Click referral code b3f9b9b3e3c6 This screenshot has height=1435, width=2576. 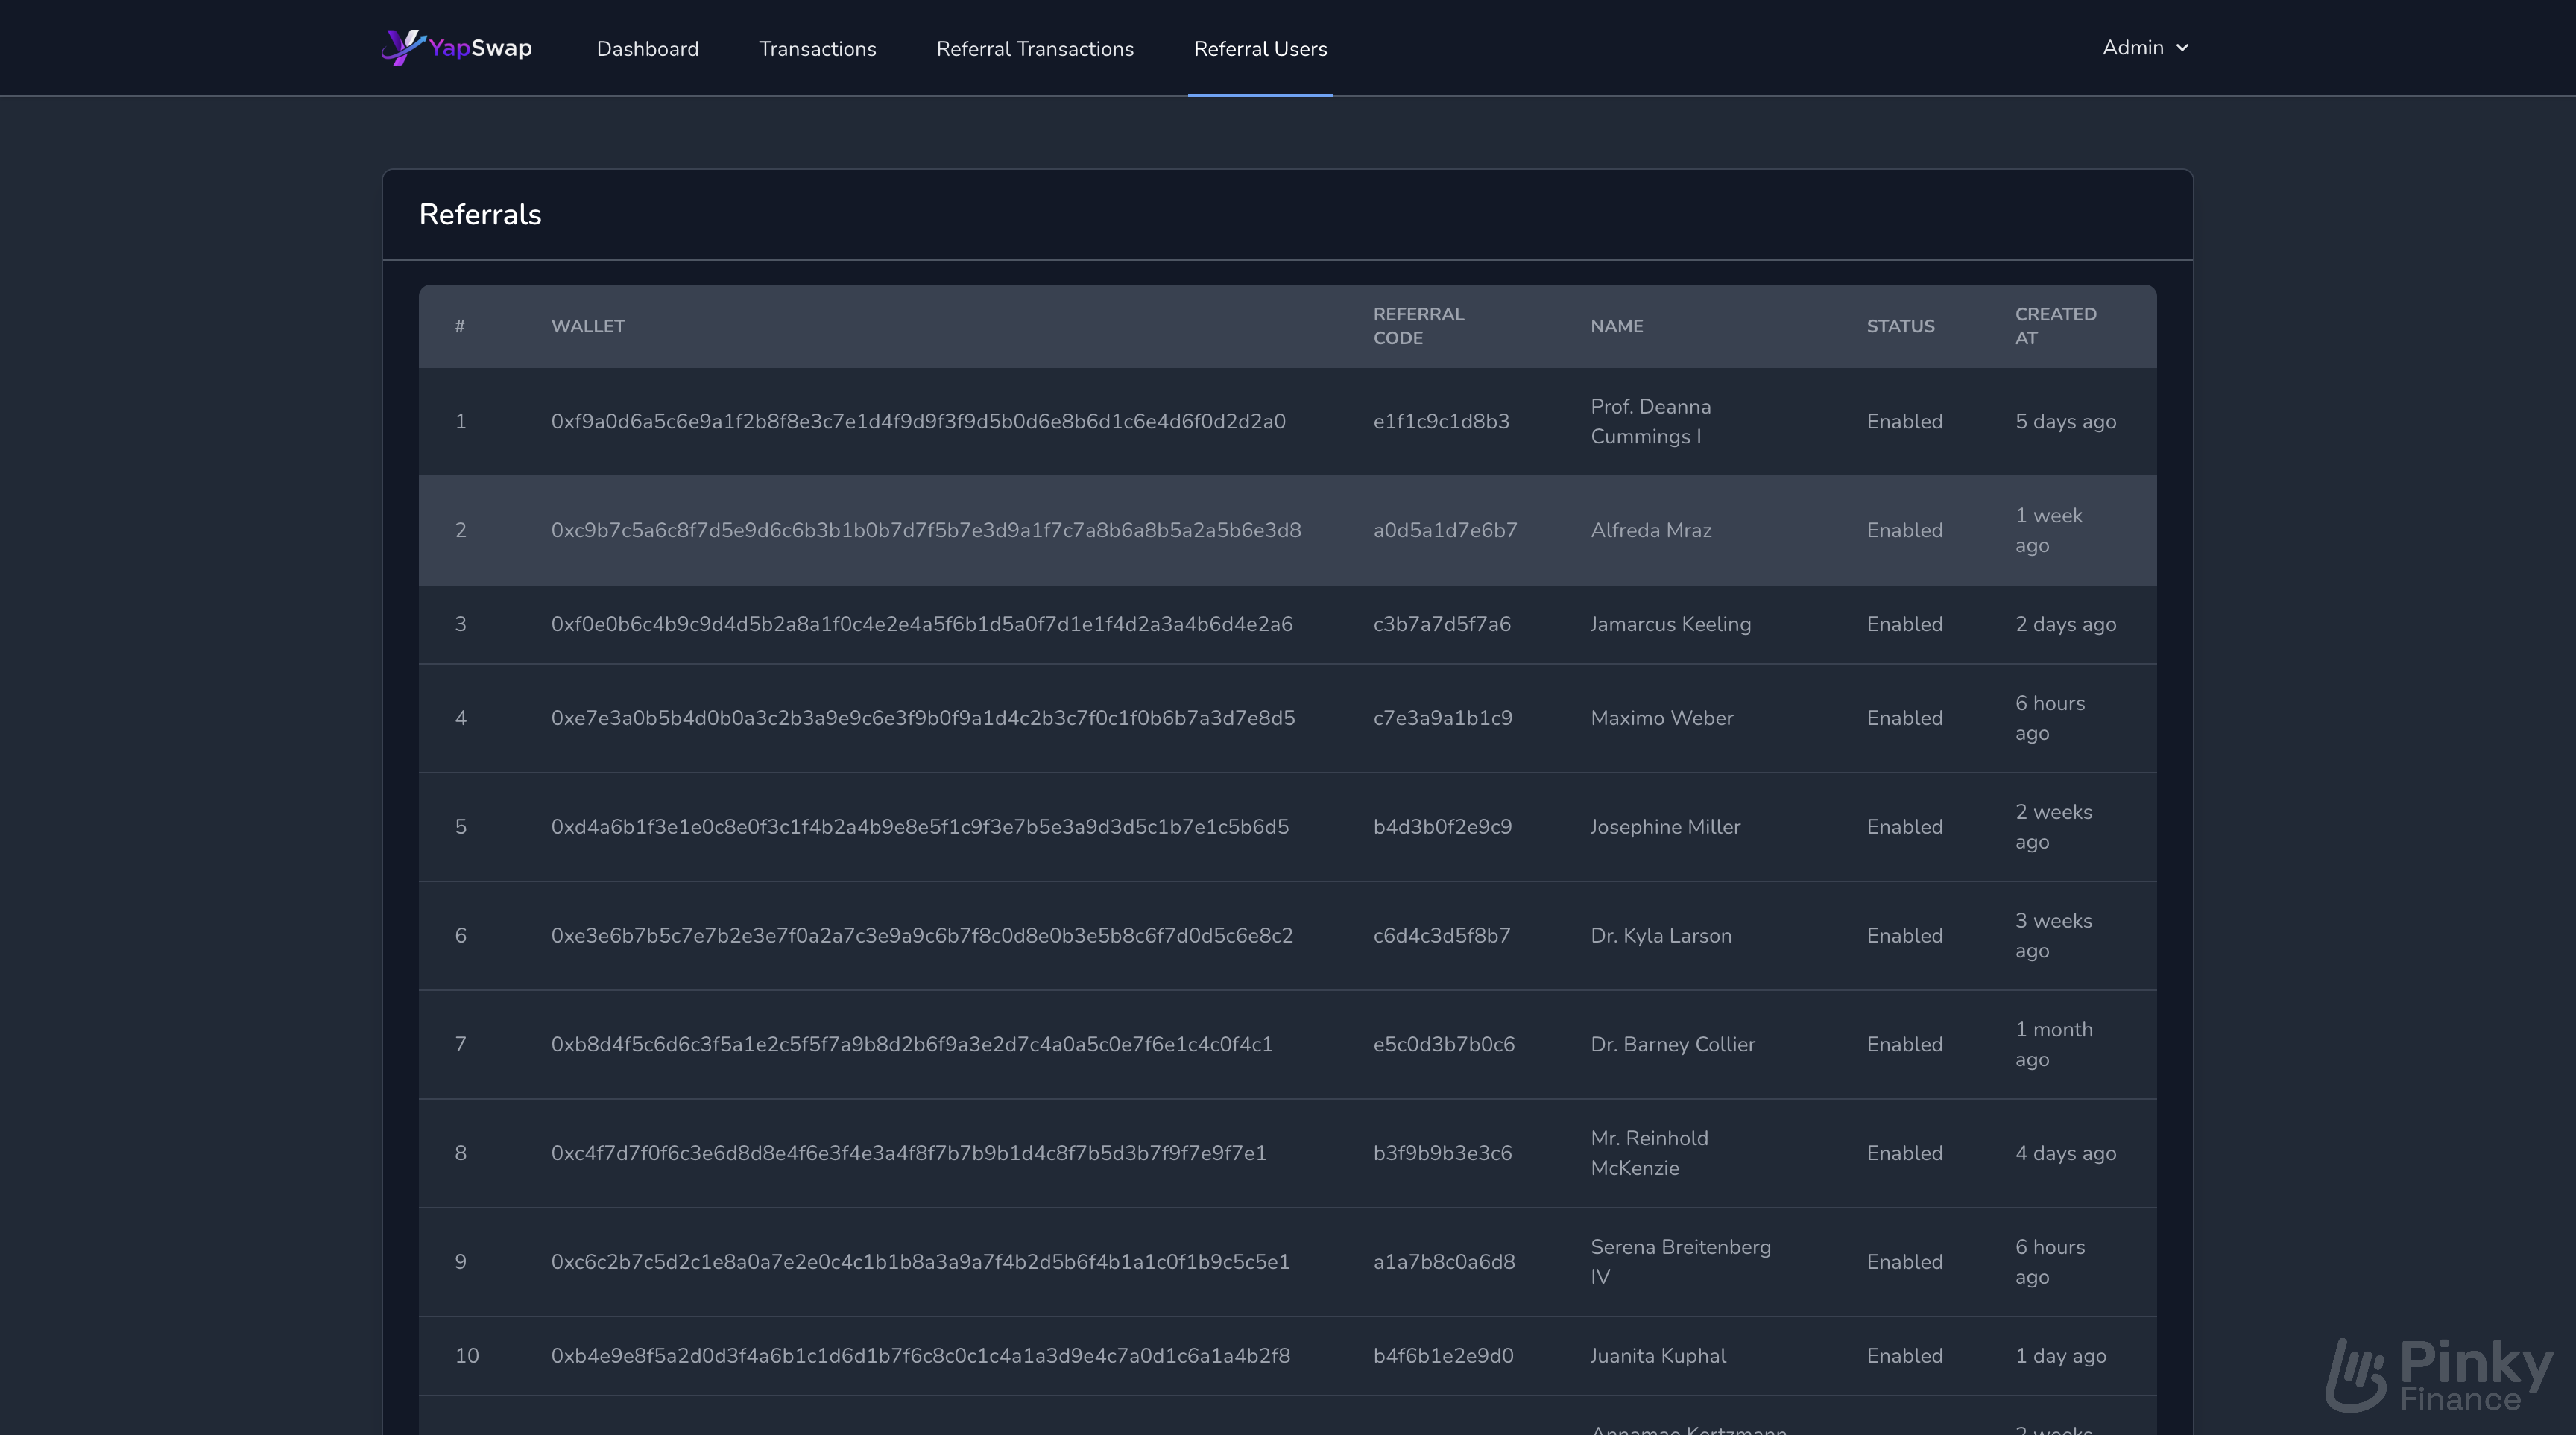tap(1442, 1153)
